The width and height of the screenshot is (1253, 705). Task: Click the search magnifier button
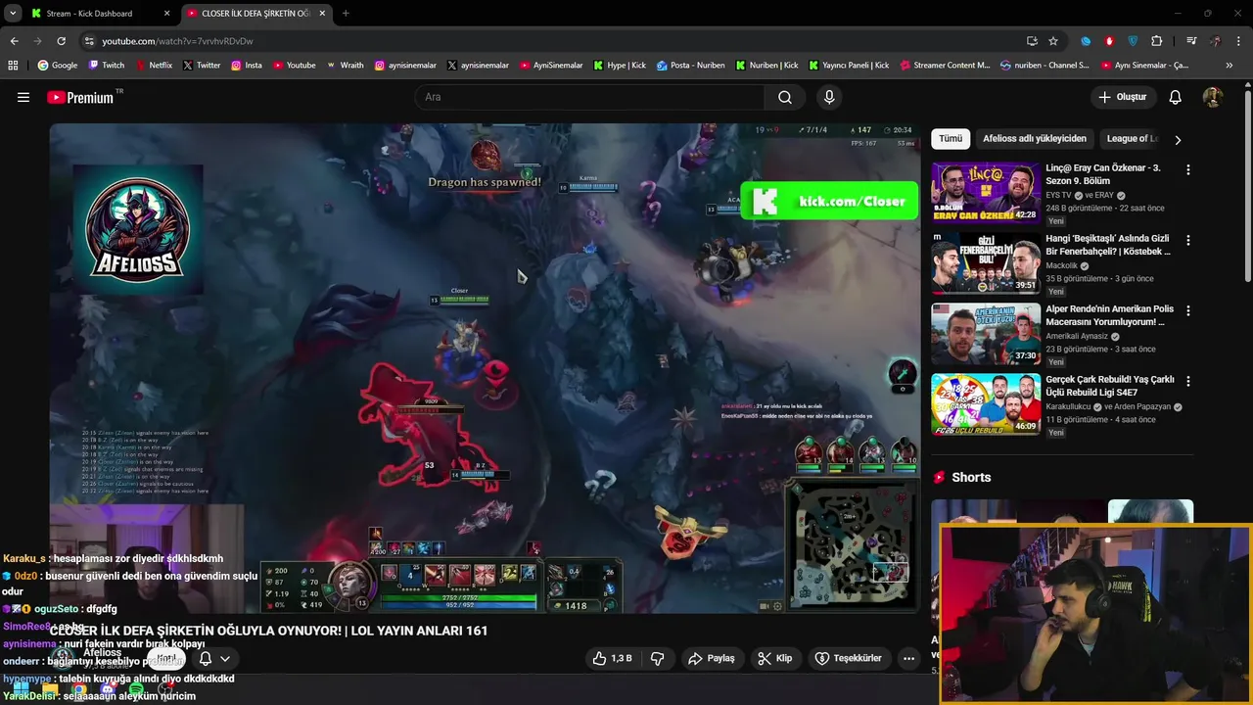785,97
